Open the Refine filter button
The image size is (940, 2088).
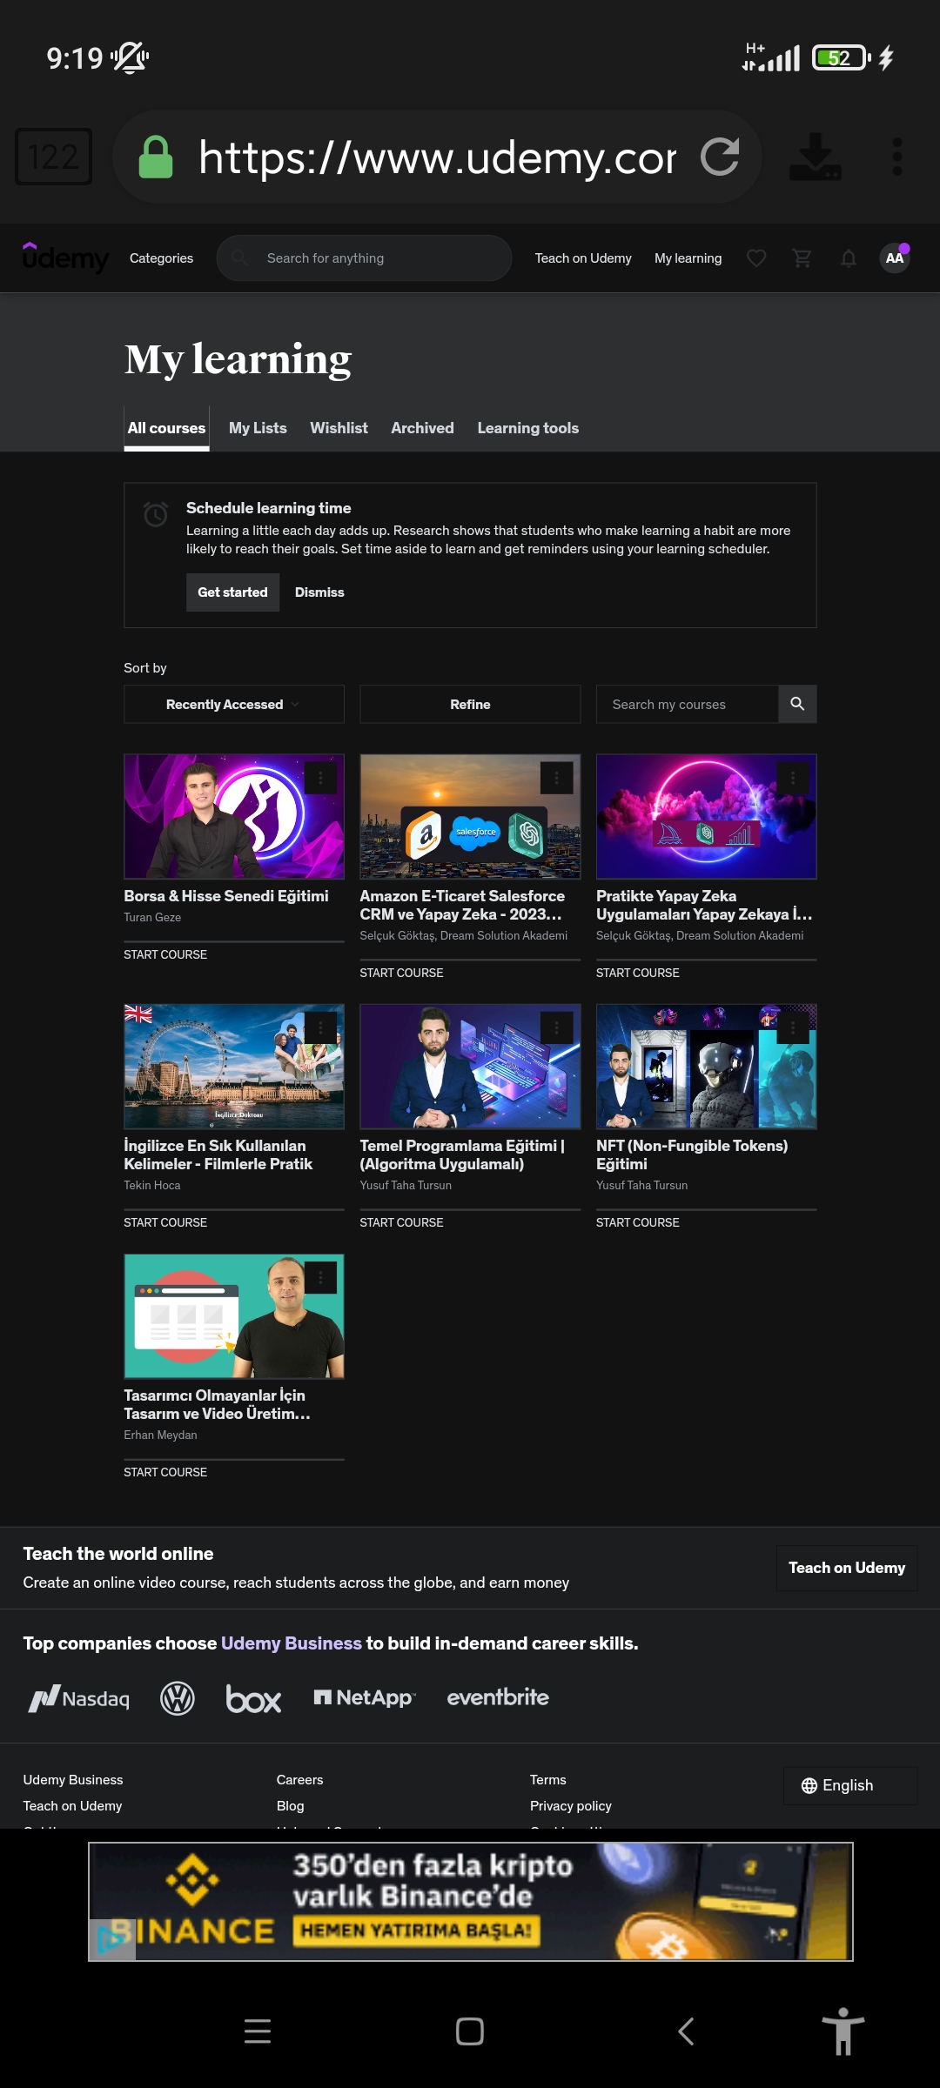tap(470, 704)
